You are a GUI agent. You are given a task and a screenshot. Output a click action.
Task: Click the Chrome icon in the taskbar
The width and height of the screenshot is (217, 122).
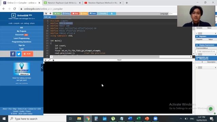click(88, 119)
